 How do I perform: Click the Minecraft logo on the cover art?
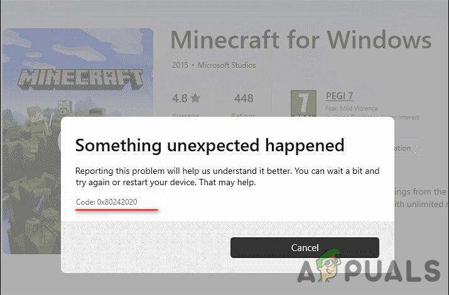coord(80,78)
